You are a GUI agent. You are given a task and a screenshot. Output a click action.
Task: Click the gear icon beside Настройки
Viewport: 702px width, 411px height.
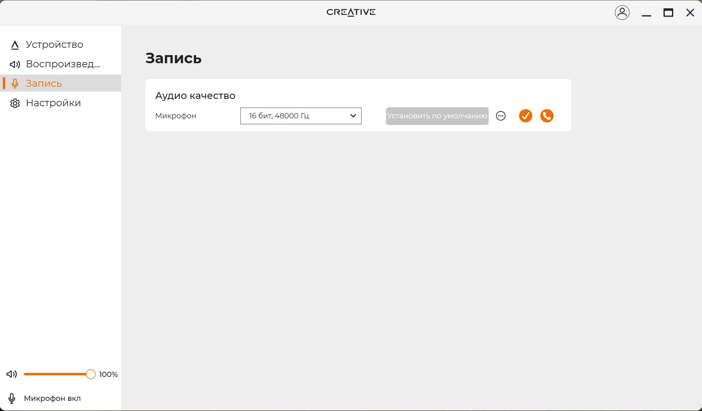tap(15, 103)
